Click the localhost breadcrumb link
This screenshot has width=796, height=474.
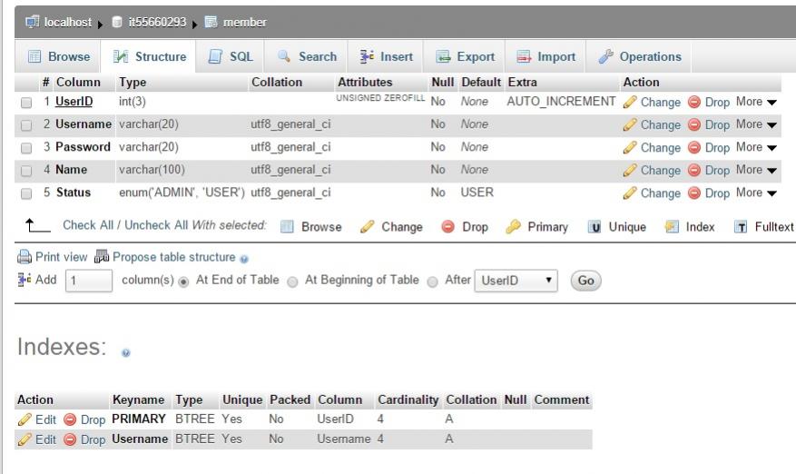click(x=68, y=23)
